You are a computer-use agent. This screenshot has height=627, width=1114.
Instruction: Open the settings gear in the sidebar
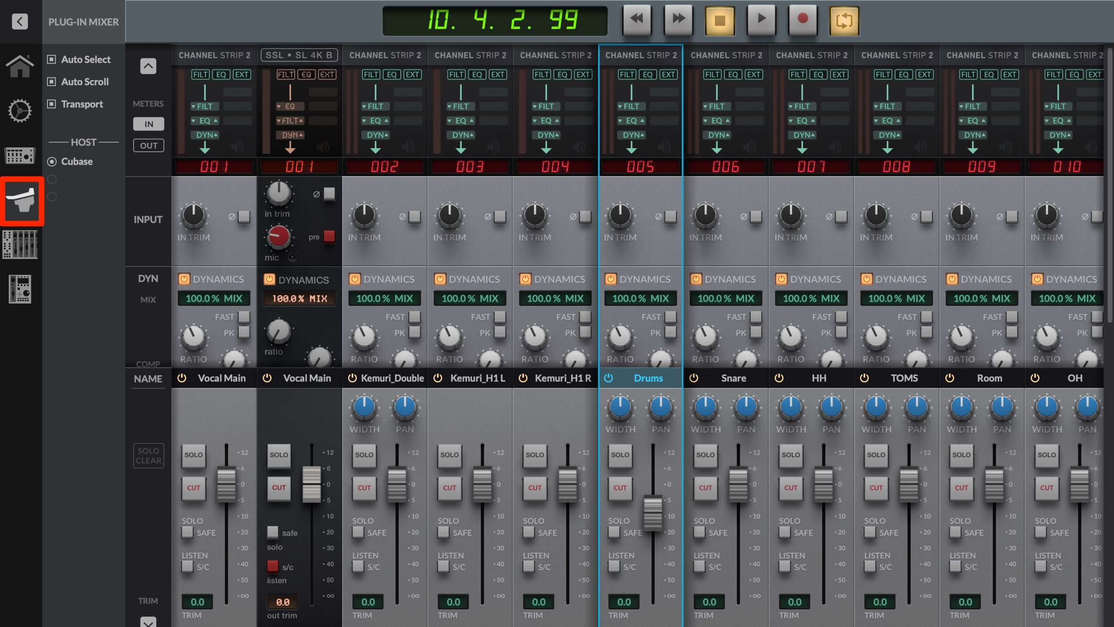[20, 111]
